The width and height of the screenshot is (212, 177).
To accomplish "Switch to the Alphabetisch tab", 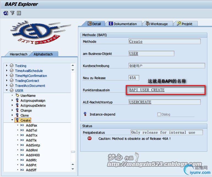I will [x=43, y=54].
